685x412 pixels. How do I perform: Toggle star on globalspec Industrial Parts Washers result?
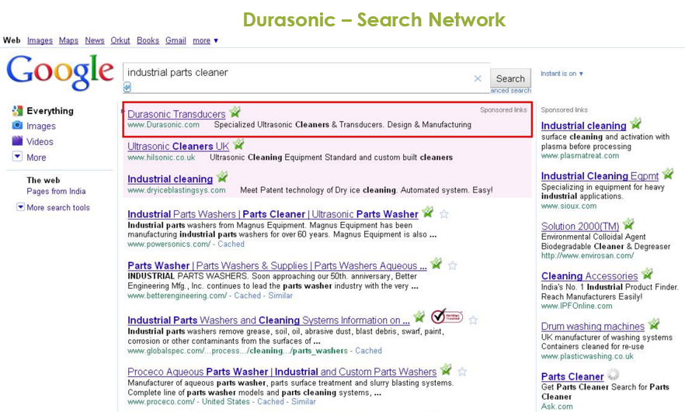click(472, 320)
